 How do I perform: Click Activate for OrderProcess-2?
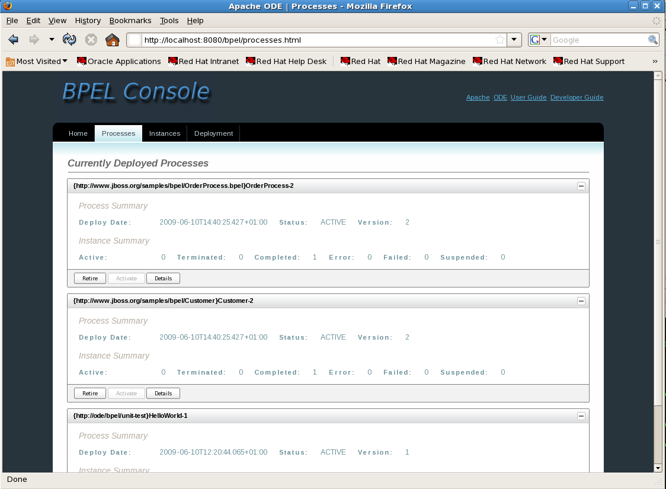pos(127,278)
